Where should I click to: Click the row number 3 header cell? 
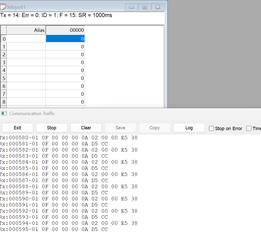[x=3, y=62]
